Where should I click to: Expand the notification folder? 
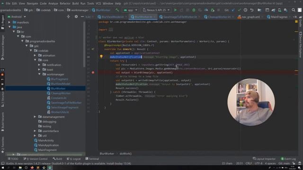[x=39, y=65]
